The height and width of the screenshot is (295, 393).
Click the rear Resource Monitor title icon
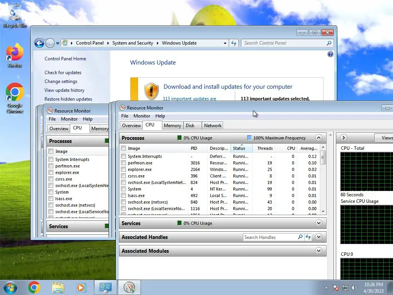click(x=50, y=111)
